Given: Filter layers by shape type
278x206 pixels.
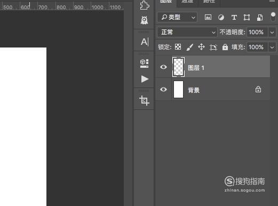Looking at the screenshot, I should [247, 18].
